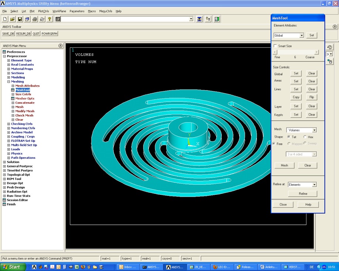Open the Mesh Volumes dropdown
Screen dimensions: 339x271
point(314,130)
